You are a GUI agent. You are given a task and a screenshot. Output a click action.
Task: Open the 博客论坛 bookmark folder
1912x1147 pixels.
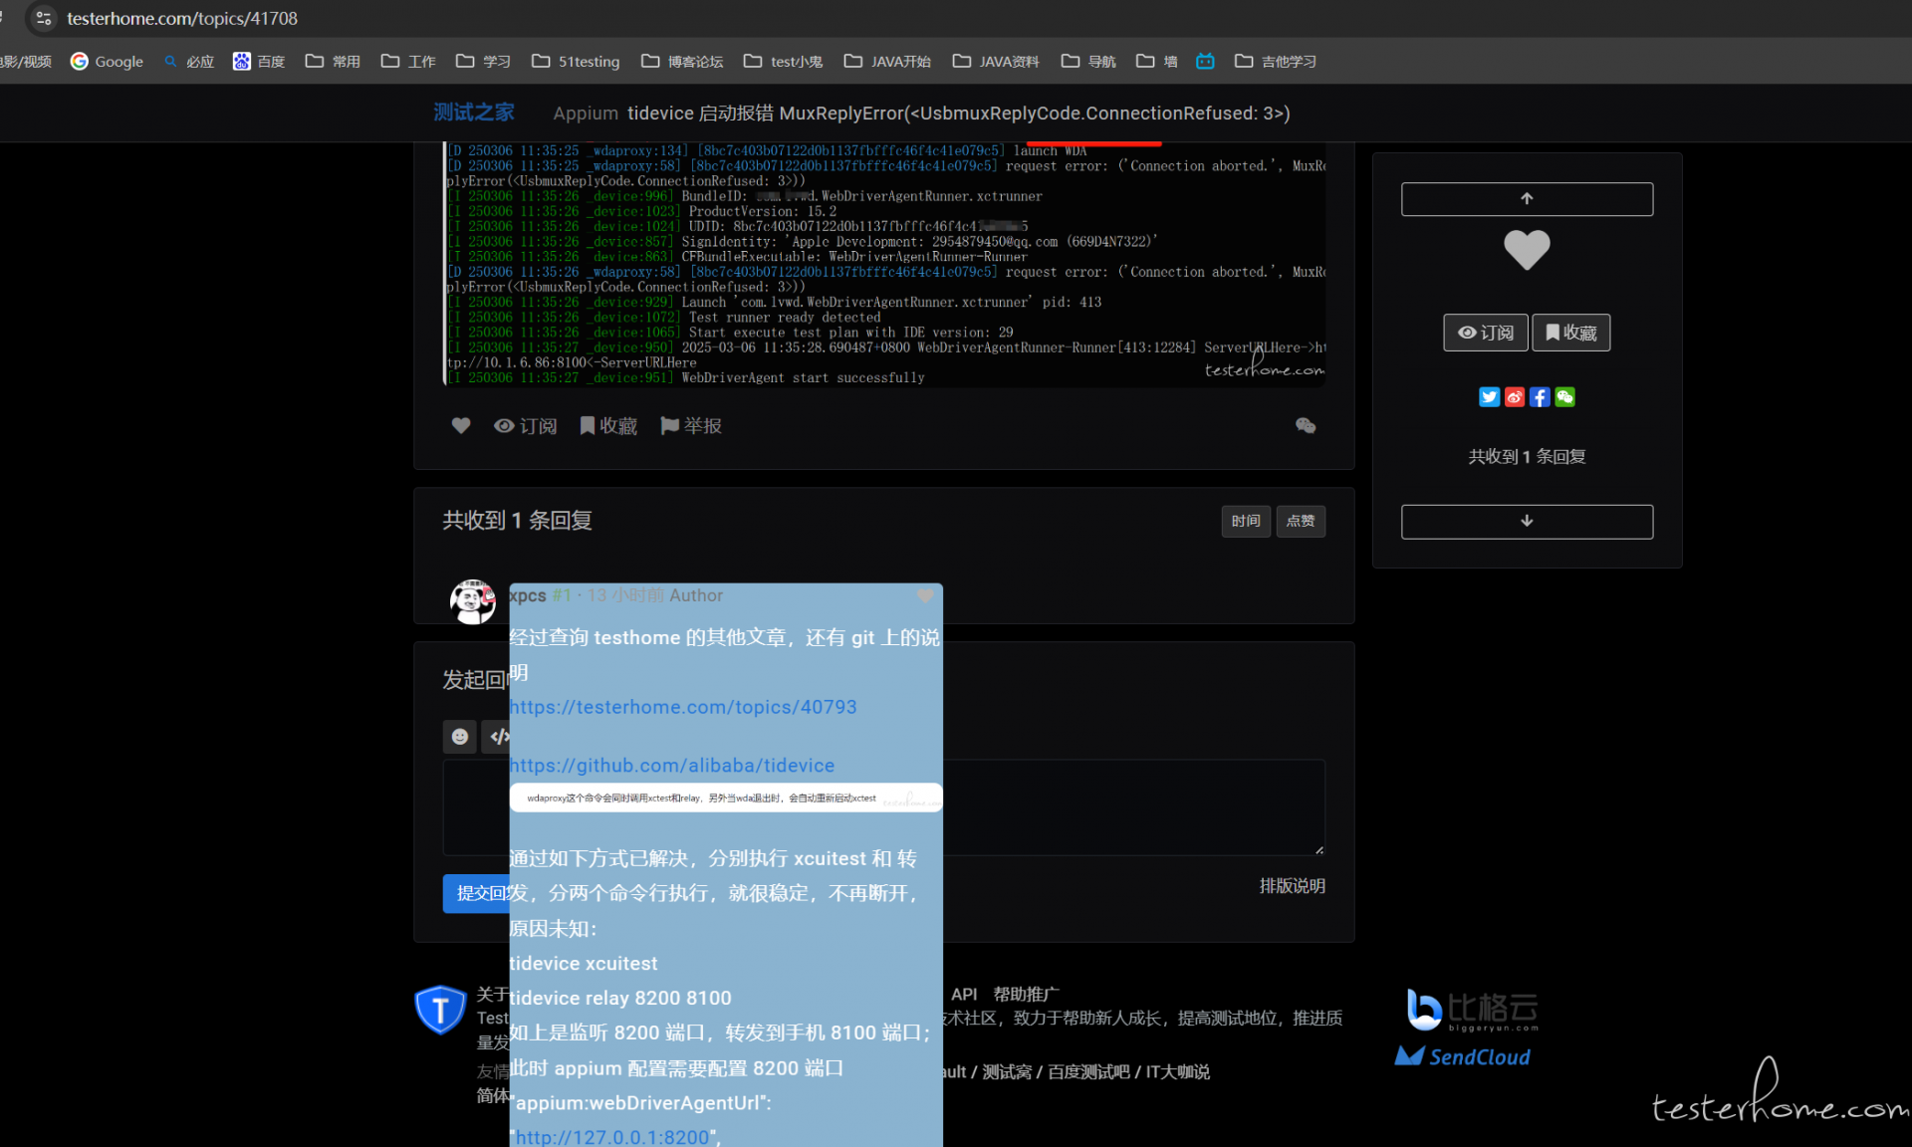click(x=682, y=61)
